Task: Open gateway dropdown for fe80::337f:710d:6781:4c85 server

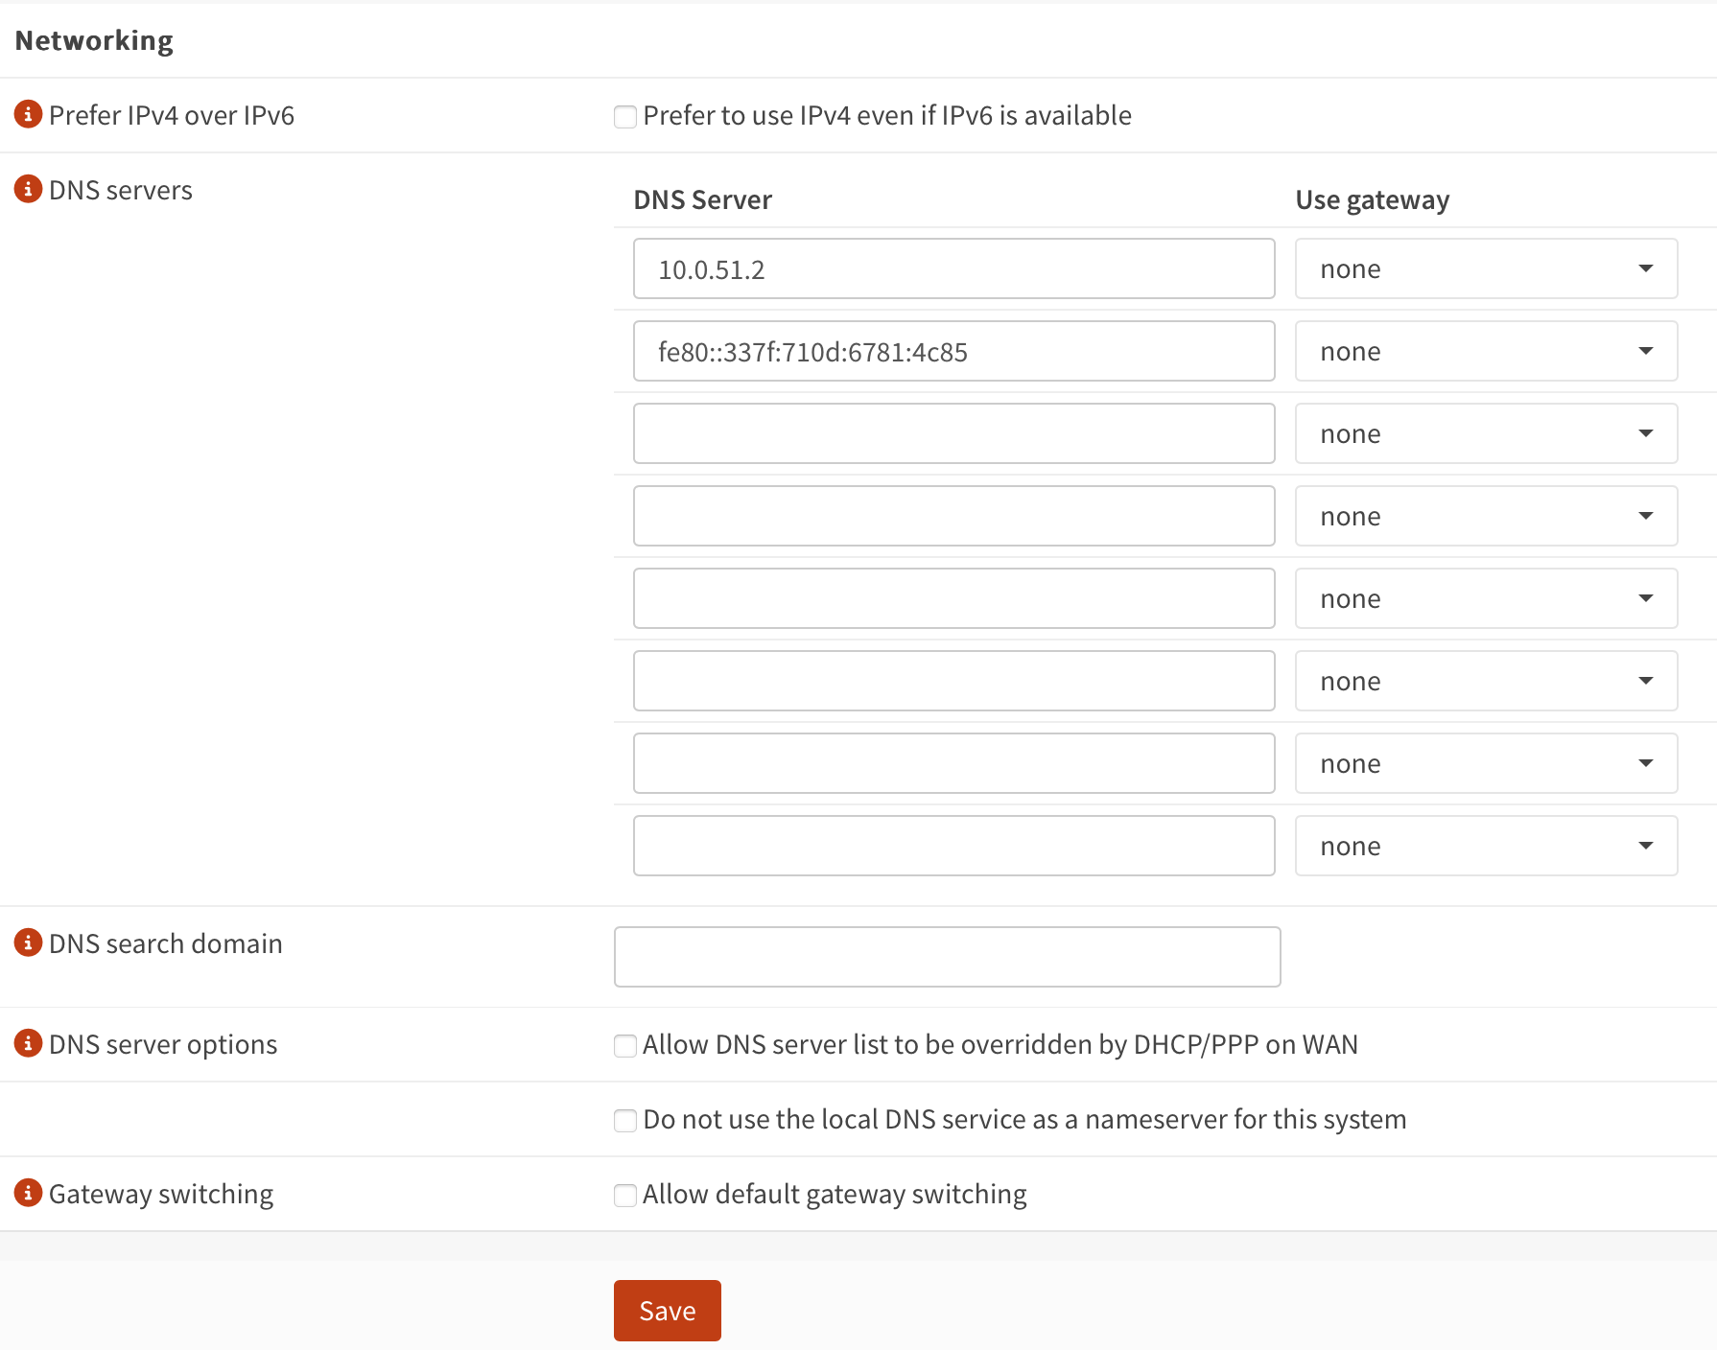Action: (x=1486, y=351)
